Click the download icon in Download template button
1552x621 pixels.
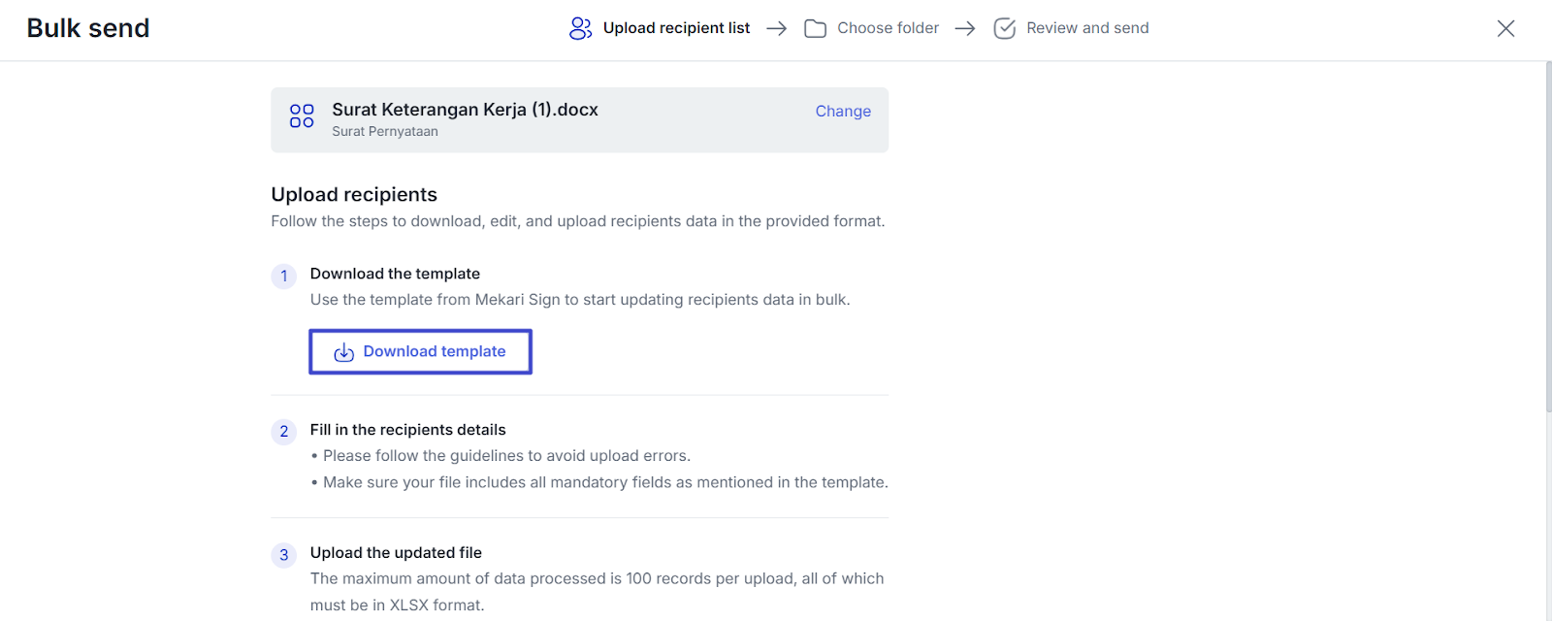343,352
